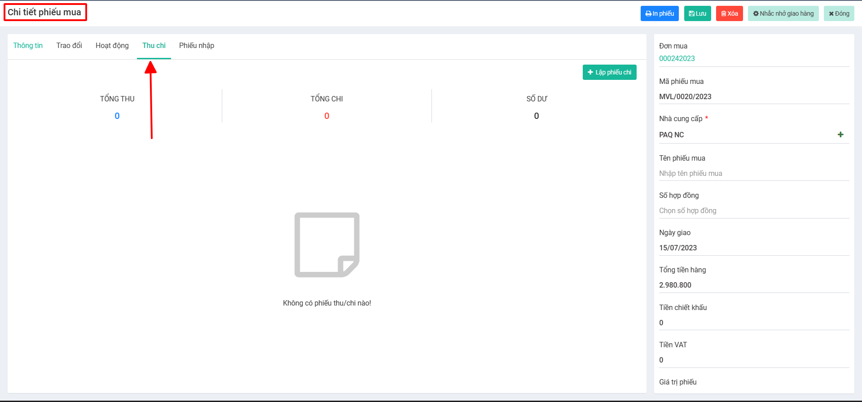Click the SỐ DƯ value
862x402 pixels.
(x=537, y=116)
